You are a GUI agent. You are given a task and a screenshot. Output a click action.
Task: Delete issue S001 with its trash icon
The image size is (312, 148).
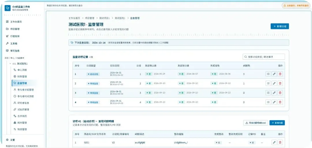coord(280,142)
